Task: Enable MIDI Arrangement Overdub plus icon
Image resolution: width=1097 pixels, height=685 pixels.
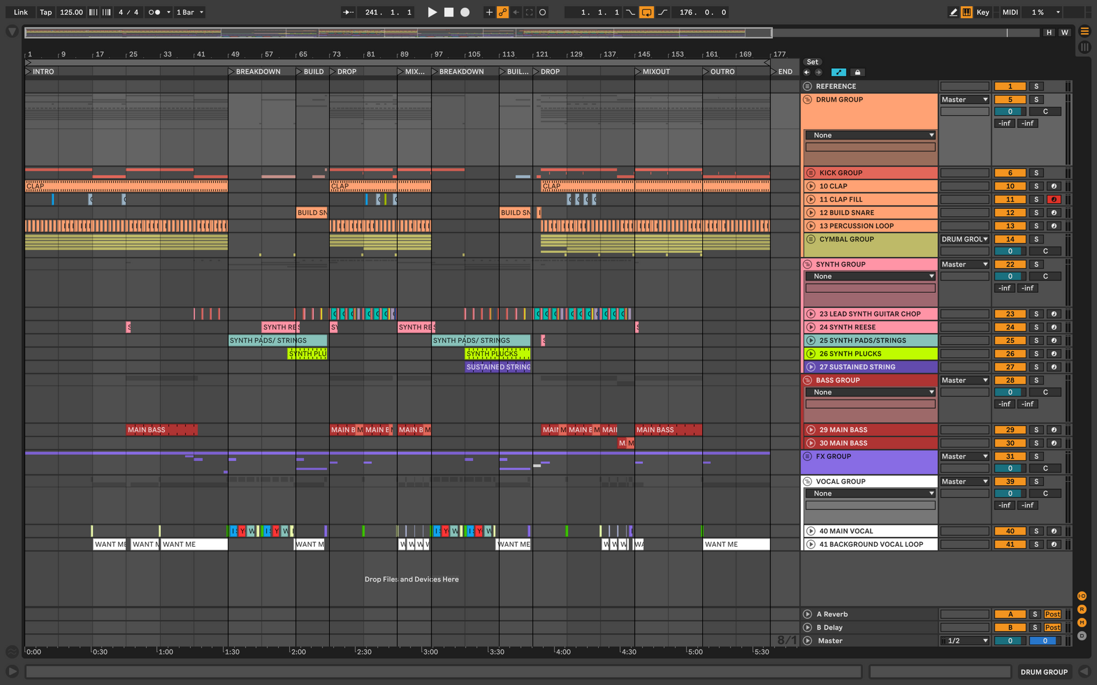Action: (x=489, y=12)
